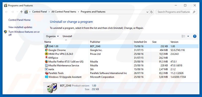Click the 52.0.2743.116 version cell

click(177, 50)
